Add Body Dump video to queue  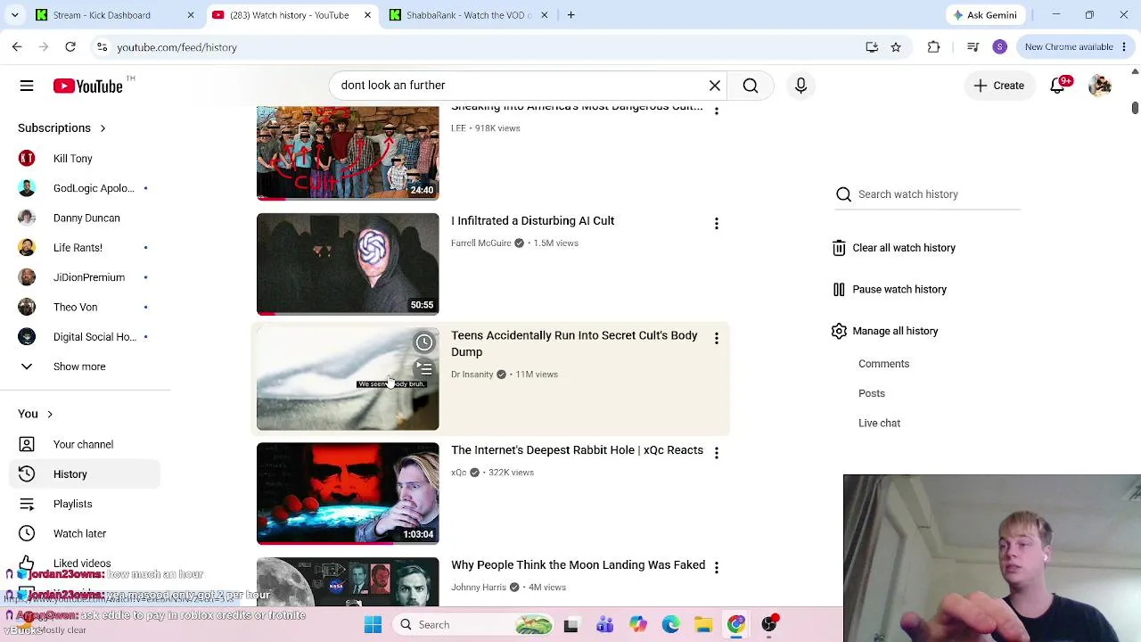coord(424,368)
